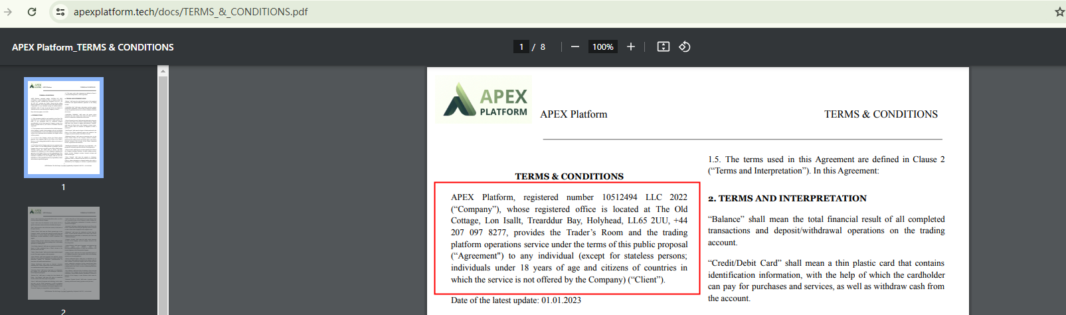Click the thumbnail sidebar scrollbar thumb
This screenshot has height=315, width=1066.
[163, 195]
